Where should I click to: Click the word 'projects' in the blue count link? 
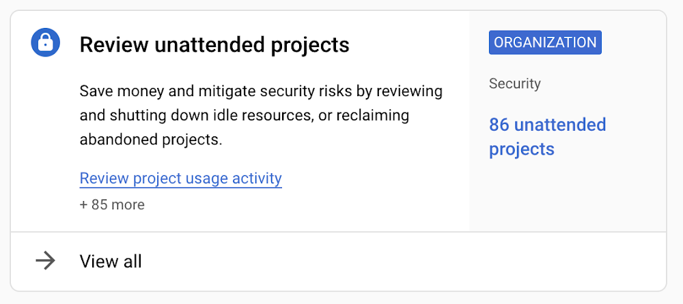tap(521, 149)
